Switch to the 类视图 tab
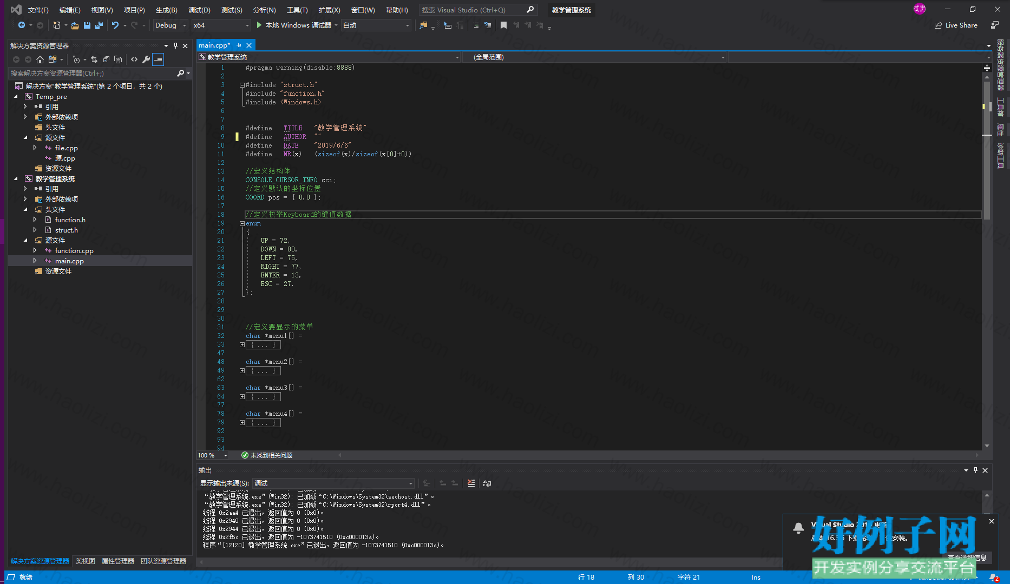 click(86, 561)
